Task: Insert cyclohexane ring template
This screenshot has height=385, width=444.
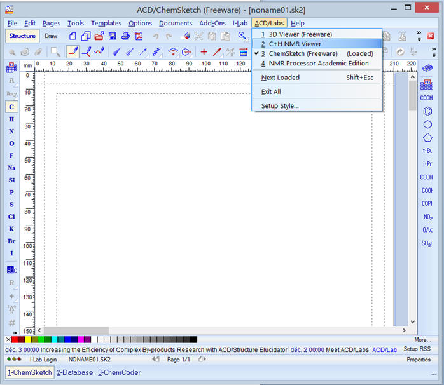Action: click(x=427, y=125)
